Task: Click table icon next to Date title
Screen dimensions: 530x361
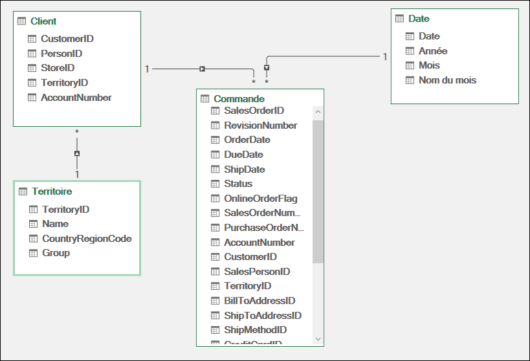Action: coord(399,19)
